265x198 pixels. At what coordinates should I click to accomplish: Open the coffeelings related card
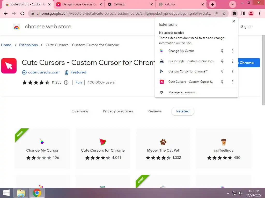223,149
